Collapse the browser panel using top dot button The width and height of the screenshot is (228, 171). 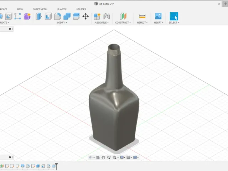(10, 29)
